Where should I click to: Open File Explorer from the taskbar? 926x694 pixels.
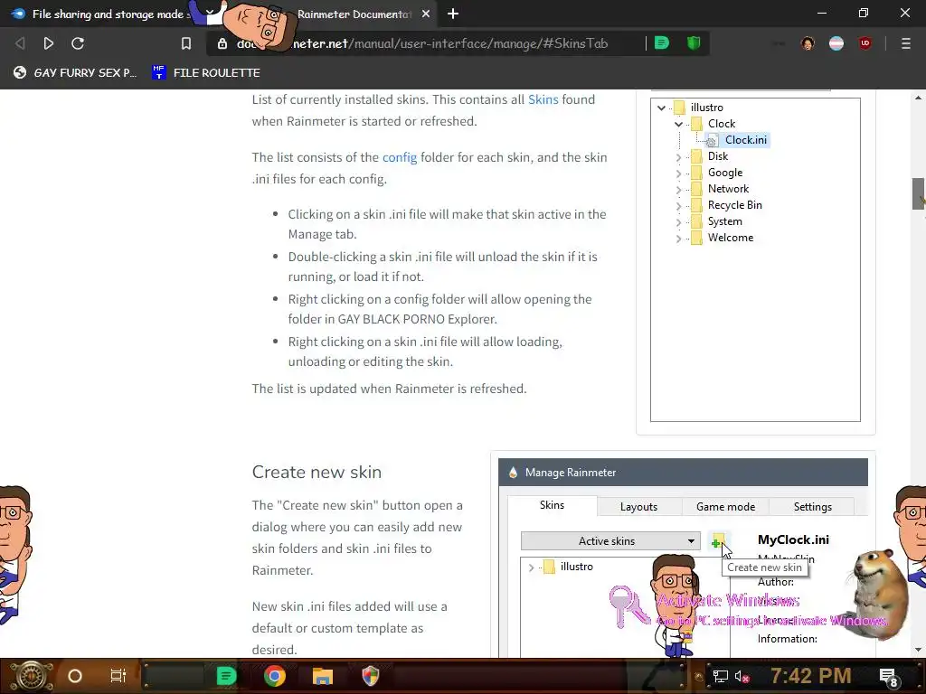[323, 676]
